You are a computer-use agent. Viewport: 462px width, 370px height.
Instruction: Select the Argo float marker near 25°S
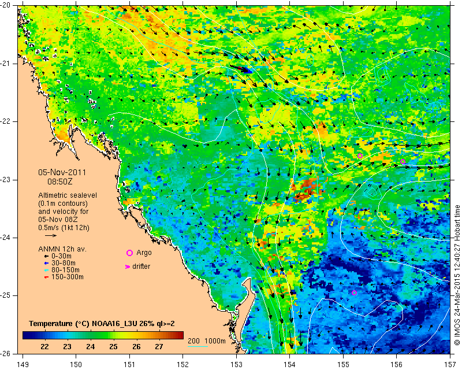355,293
